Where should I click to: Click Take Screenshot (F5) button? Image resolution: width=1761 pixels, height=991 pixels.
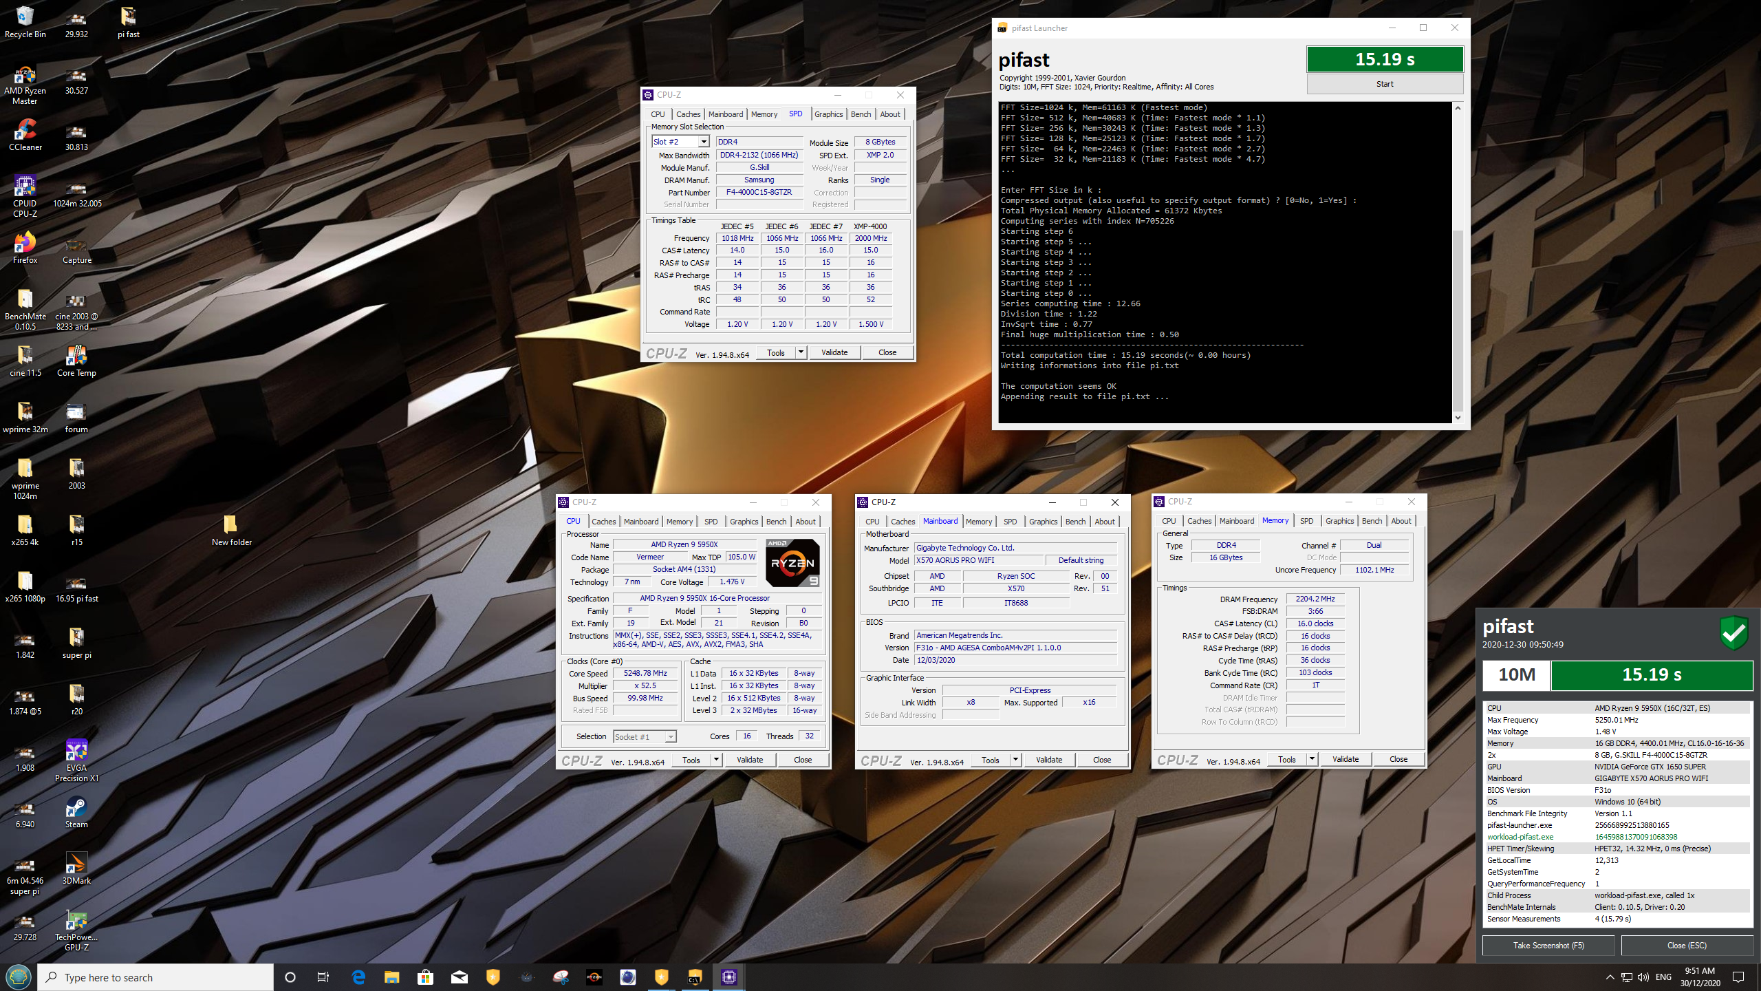1548,946
